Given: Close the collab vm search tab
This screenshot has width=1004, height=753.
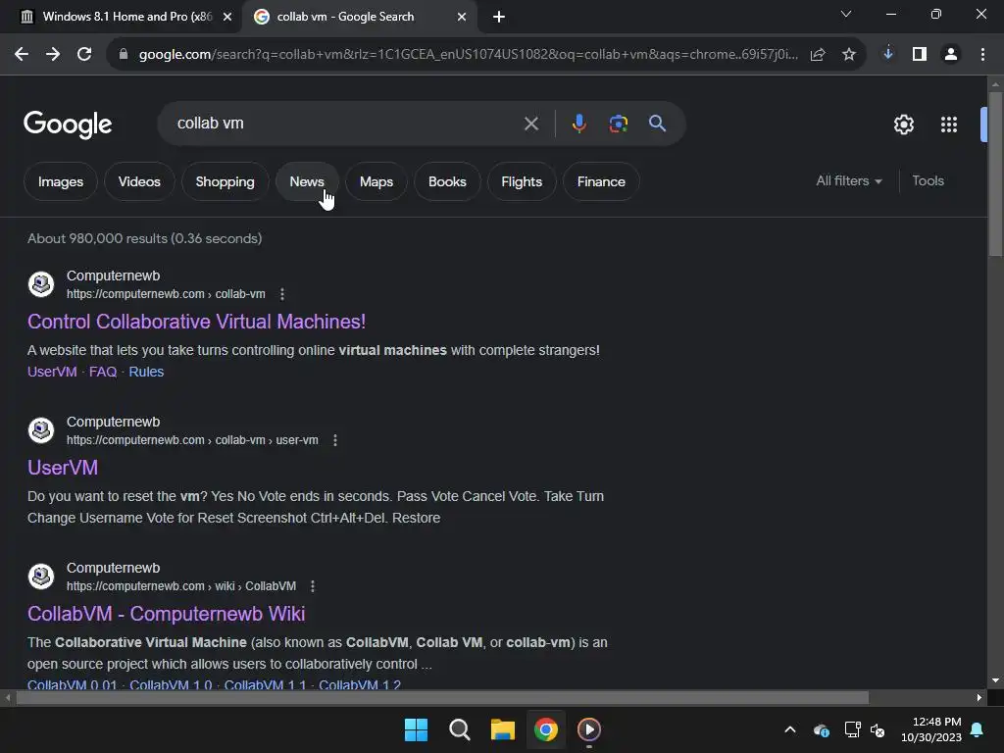Looking at the screenshot, I should pos(462,17).
